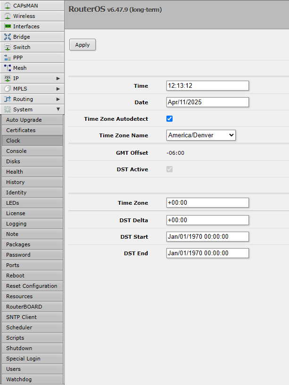Select Scheduler from the System menu
This screenshot has height=385, width=289.
click(x=19, y=327)
